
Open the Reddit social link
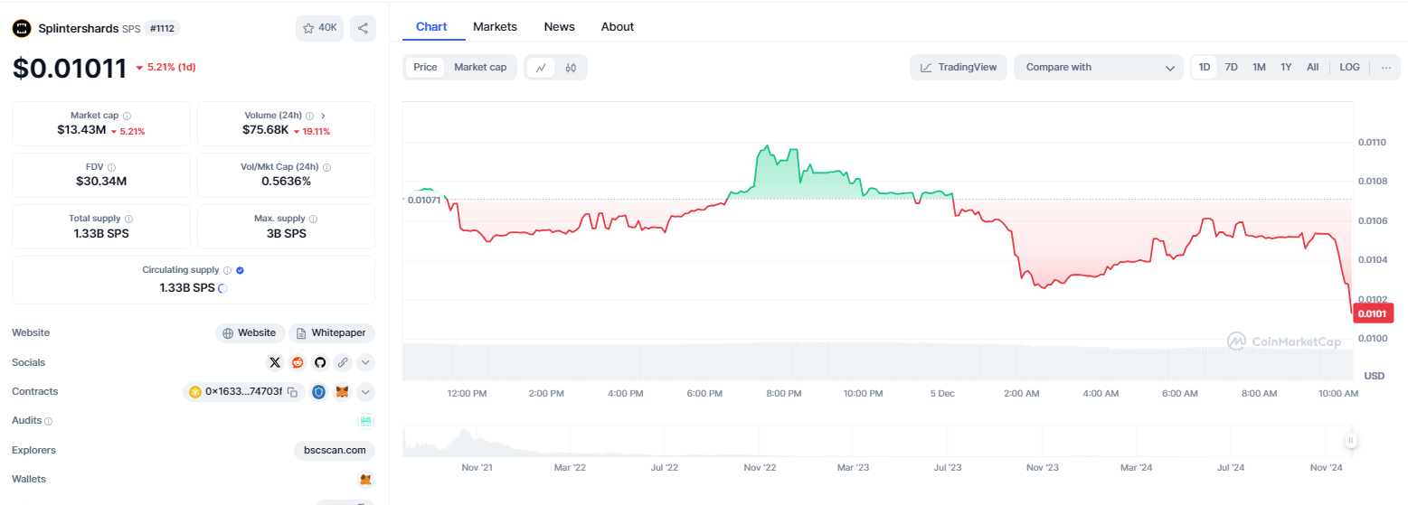(298, 362)
